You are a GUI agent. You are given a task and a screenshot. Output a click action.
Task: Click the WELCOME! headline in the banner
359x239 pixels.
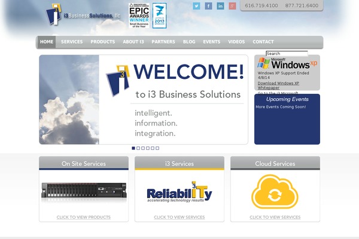tap(188, 72)
